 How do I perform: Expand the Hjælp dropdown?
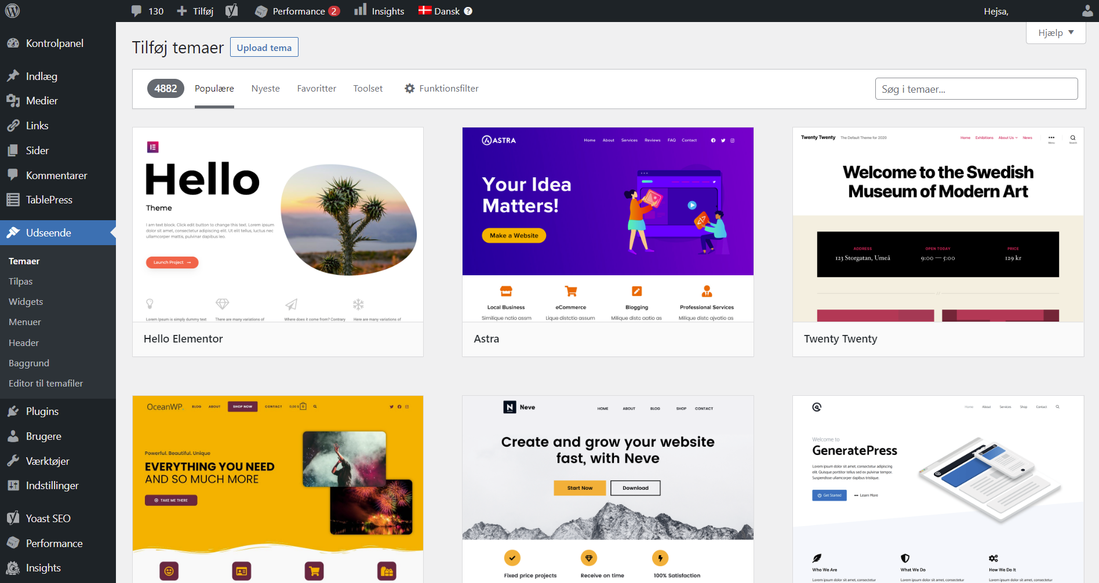(x=1056, y=32)
